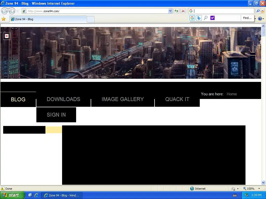
Task: Click the Find... option in search popup
Action: click(x=247, y=18)
